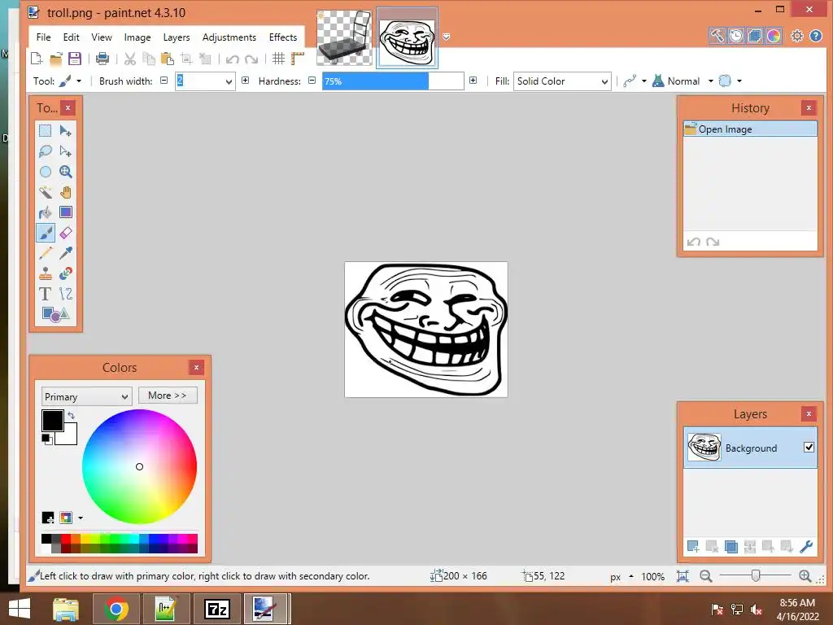Select the Paintbrush tool
Screen dimensions: 833x625
tap(46, 233)
